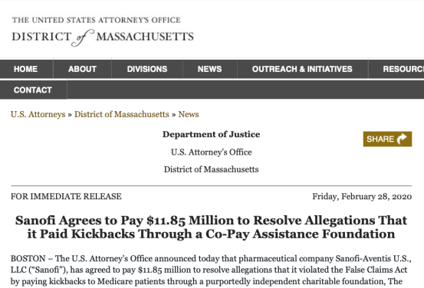Screen dimensions: 424x288
Task: Select the Divisions navigation item
Action: pyautogui.click(x=147, y=69)
